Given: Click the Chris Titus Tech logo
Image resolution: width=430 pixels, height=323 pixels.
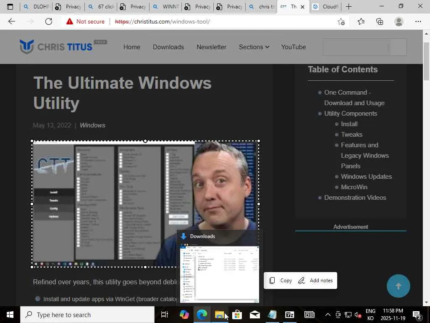Looking at the screenshot, I should point(63,46).
